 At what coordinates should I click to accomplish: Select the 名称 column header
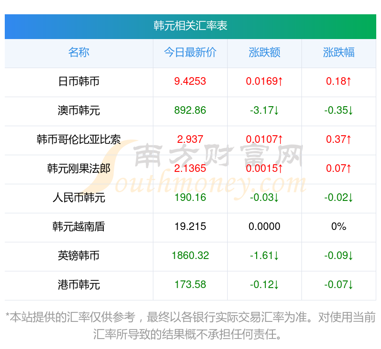tap(79, 52)
